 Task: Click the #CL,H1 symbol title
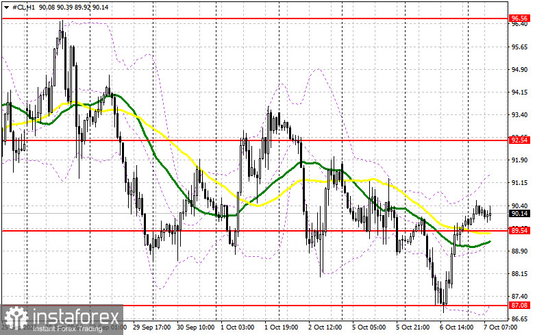click(x=23, y=7)
